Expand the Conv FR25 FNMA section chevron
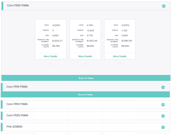Viewport: 172px width, 134px height. pyautogui.click(x=163, y=116)
